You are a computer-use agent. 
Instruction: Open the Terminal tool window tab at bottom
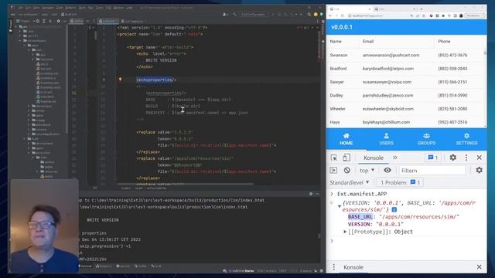point(86,266)
